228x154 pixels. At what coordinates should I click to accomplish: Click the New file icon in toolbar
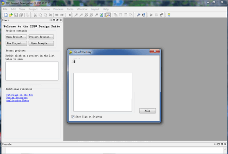(x=6, y=15)
